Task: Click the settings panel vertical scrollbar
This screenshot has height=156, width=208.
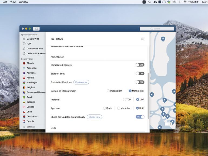Action: coord(149,96)
